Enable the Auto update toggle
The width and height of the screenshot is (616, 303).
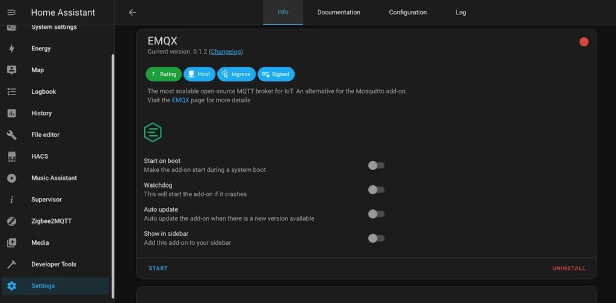376,214
